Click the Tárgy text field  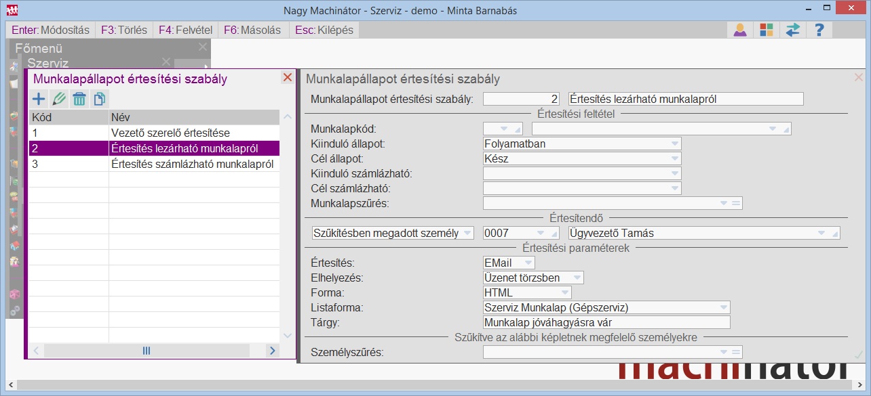point(606,322)
